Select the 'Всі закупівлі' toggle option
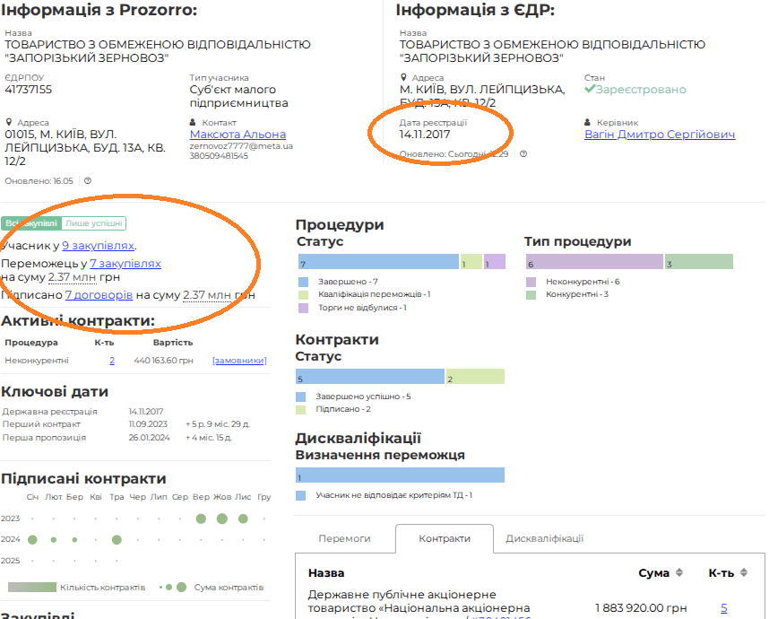Screen dimensions: 769x619 (30, 223)
